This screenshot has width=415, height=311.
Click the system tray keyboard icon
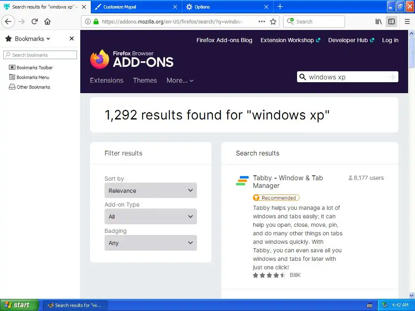point(370,305)
